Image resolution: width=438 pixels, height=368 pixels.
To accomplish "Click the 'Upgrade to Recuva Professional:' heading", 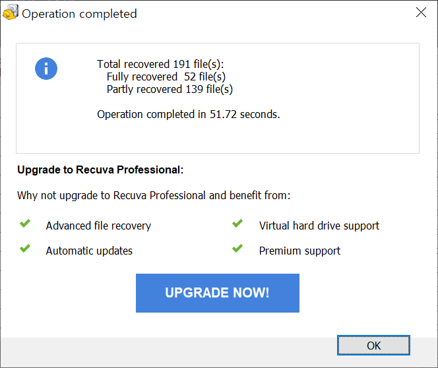I will (100, 169).
